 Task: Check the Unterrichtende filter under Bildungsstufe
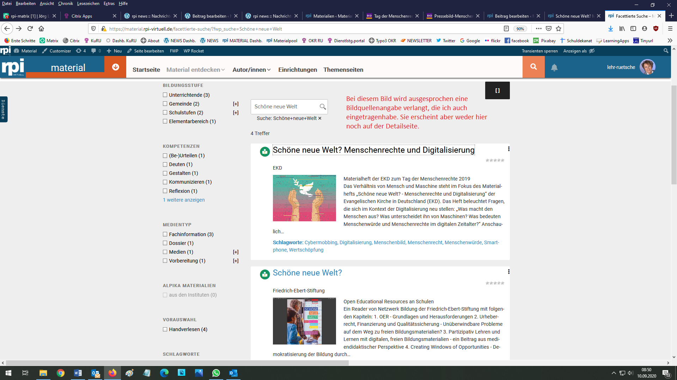point(165,95)
